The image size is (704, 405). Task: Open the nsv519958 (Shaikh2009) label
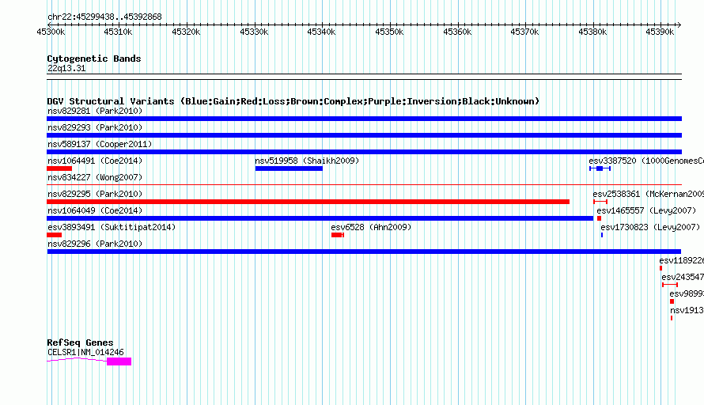307,161
